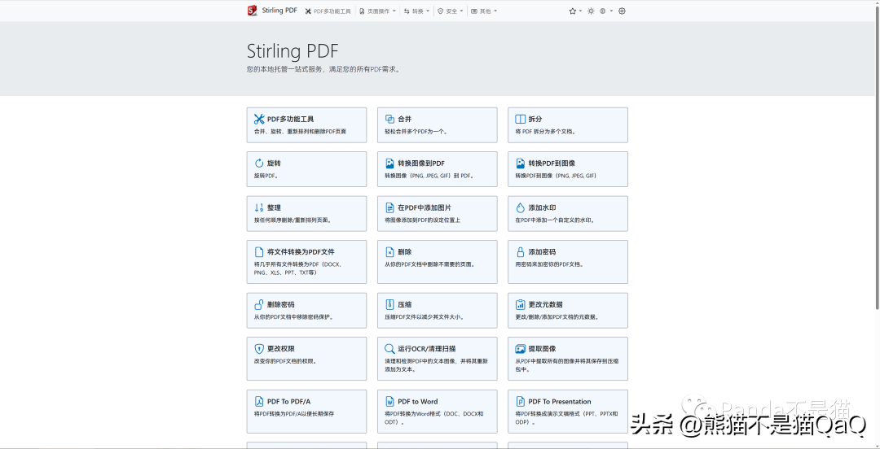
Task: Click text '将图像添加到PDF的设定位置上'
Action: [423, 220]
